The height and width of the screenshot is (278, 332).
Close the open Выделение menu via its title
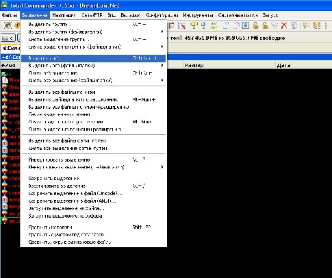coord(35,15)
